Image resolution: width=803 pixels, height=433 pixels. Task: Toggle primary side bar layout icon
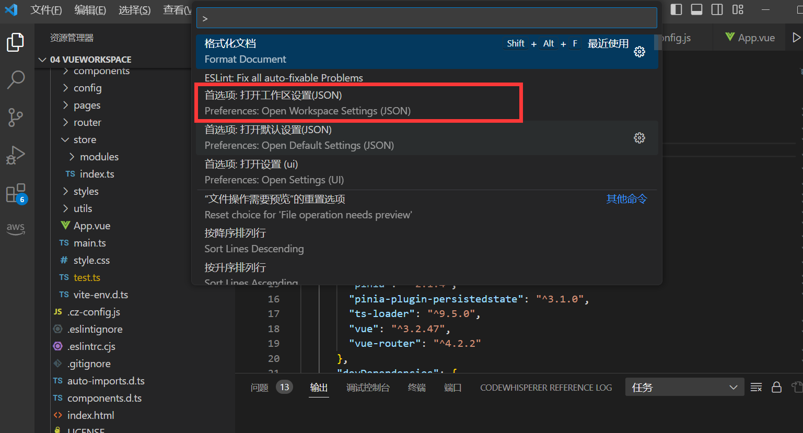click(676, 9)
